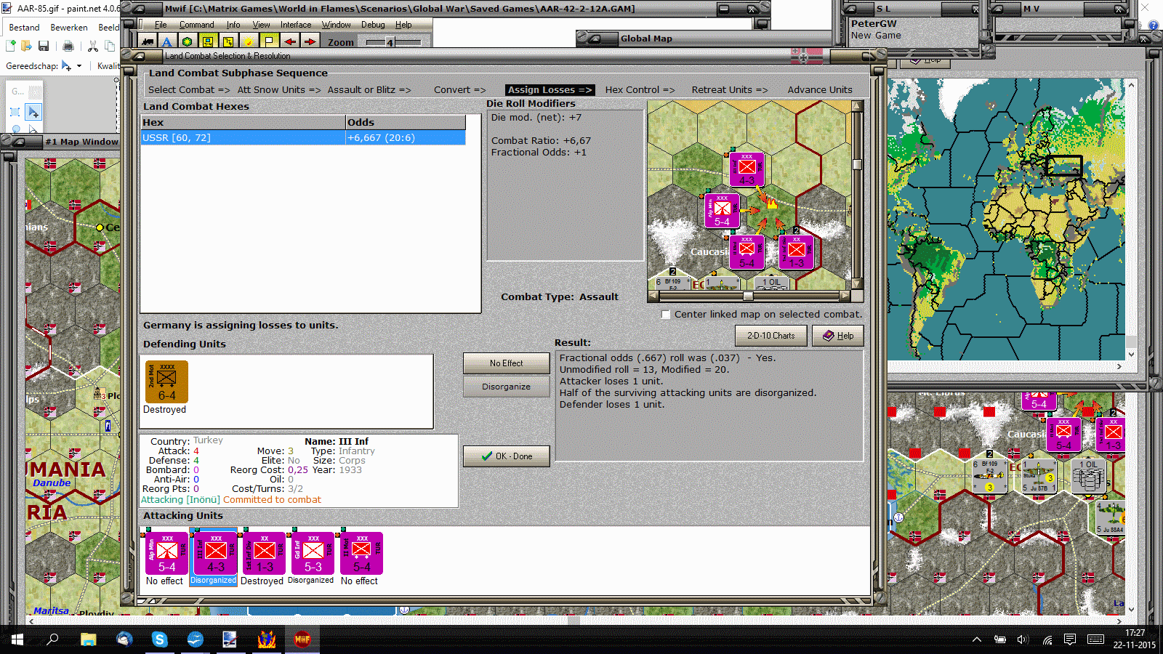Viewport: 1163px width, 654px height.
Task: Select the Move Selection tool in paint.net toolbox
Action: pos(33,112)
